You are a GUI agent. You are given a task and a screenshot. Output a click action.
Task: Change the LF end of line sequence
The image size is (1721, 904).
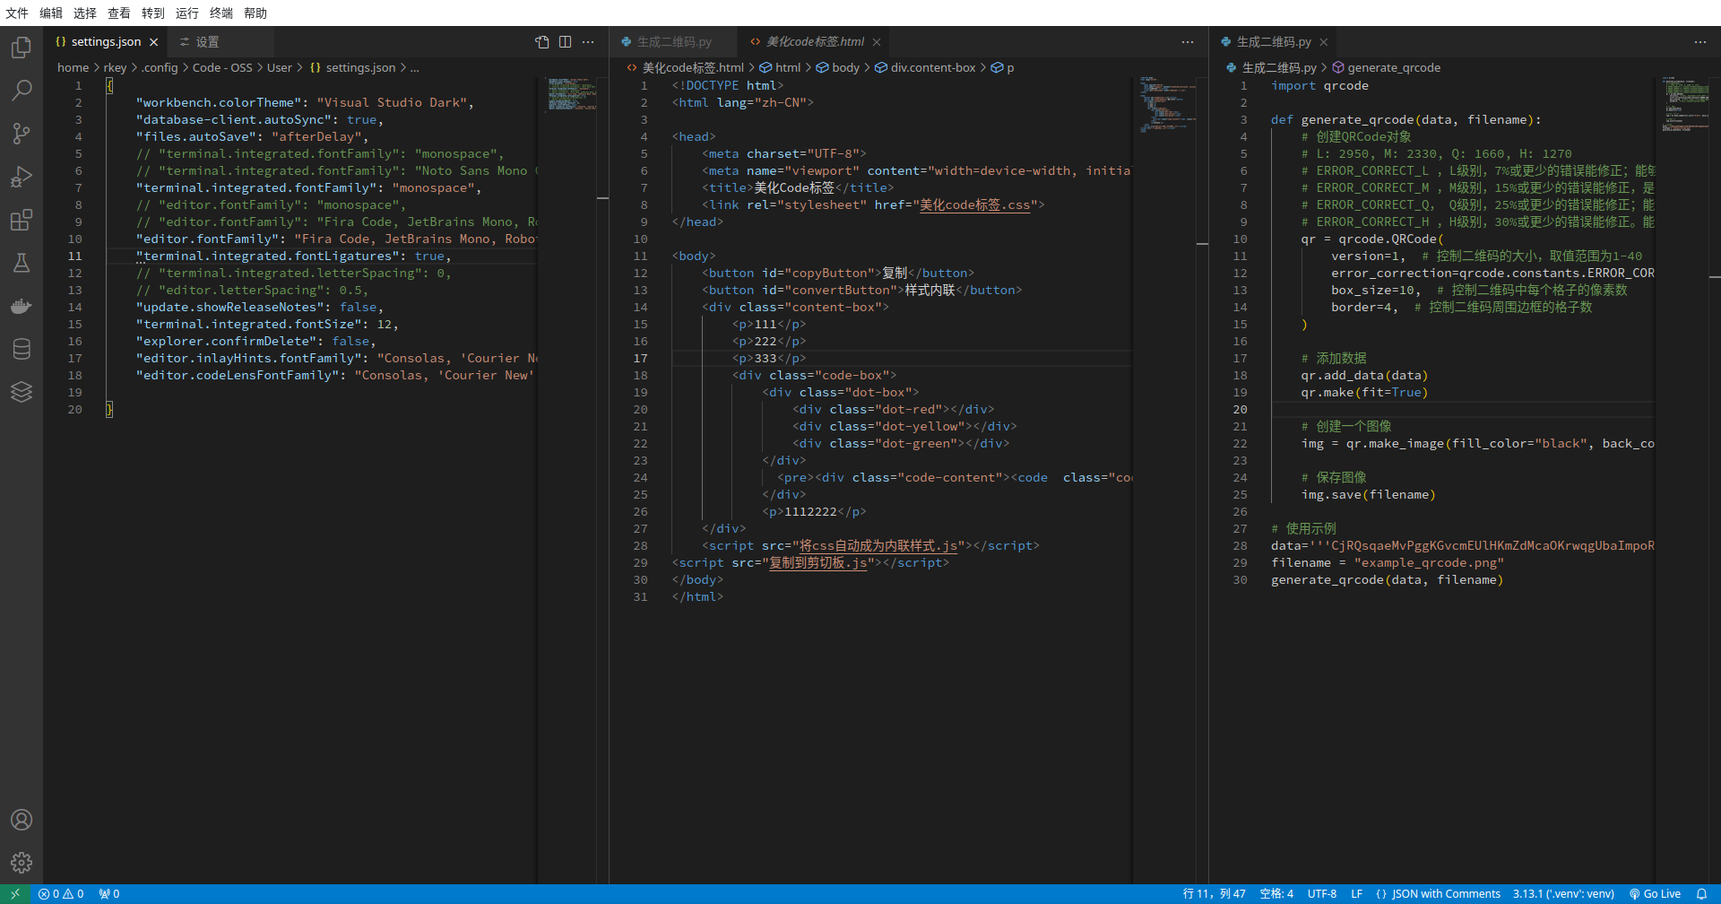pos(1356,894)
